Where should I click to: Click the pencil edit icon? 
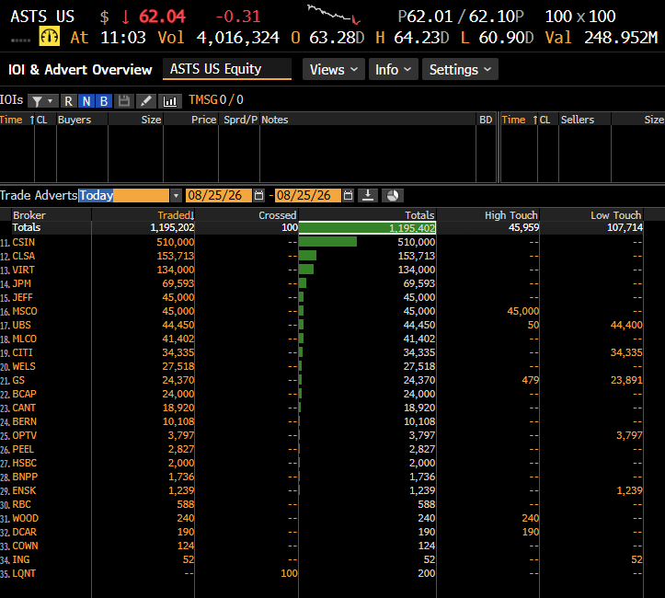click(x=146, y=101)
